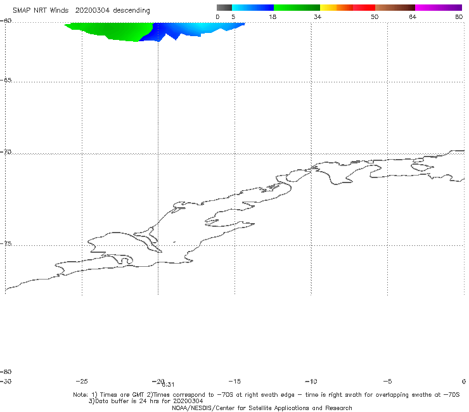This screenshot has height=412, width=469.
Task: Click the color scale label '34'
Action: [318, 16]
